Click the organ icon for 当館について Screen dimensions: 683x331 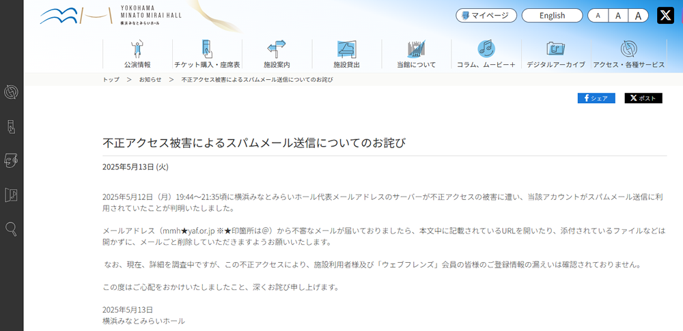click(417, 49)
